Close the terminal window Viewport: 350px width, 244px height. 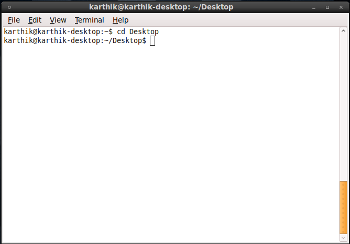pyautogui.click(x=340, y=7)
